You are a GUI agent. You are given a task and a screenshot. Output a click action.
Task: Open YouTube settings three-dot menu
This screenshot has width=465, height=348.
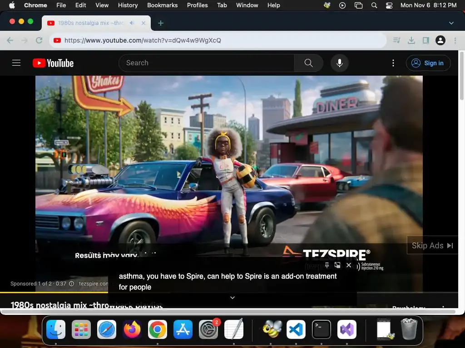[x=393, y=63]
